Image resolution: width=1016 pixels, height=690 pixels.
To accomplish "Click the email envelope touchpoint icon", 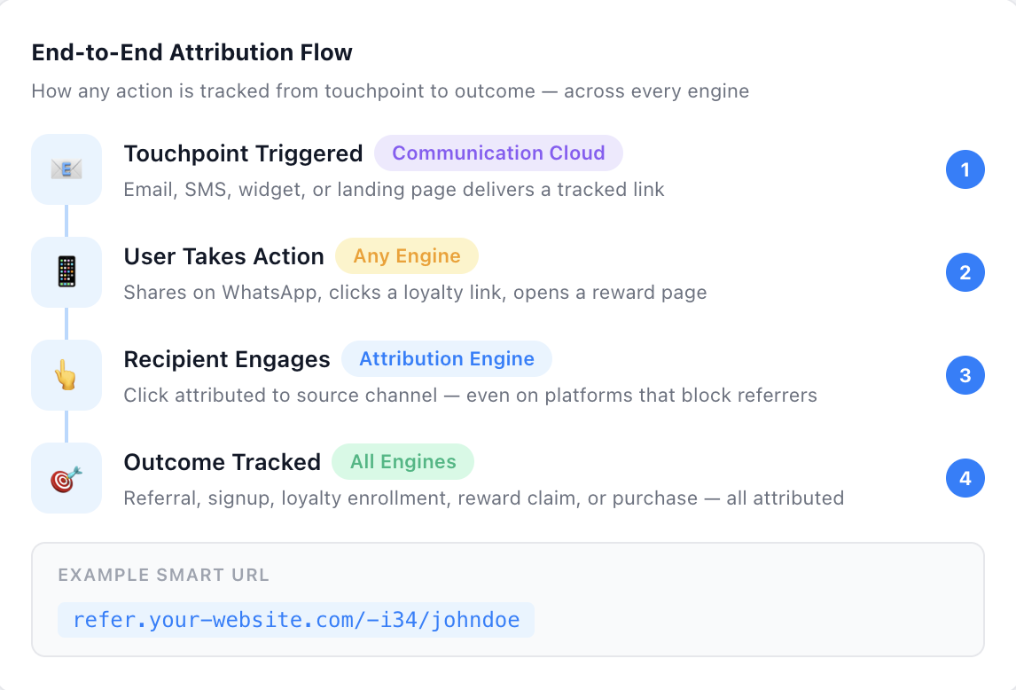I will point(66,169).
